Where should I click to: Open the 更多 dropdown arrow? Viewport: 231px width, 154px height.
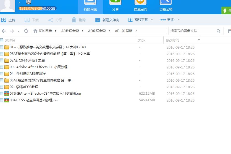point(179,20)
